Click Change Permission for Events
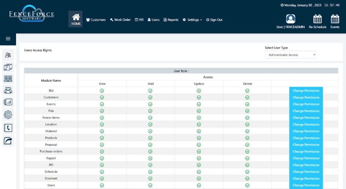 [306, 104]
